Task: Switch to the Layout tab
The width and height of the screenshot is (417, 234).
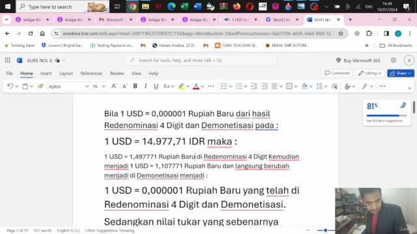Action: [x=66, y=73]
